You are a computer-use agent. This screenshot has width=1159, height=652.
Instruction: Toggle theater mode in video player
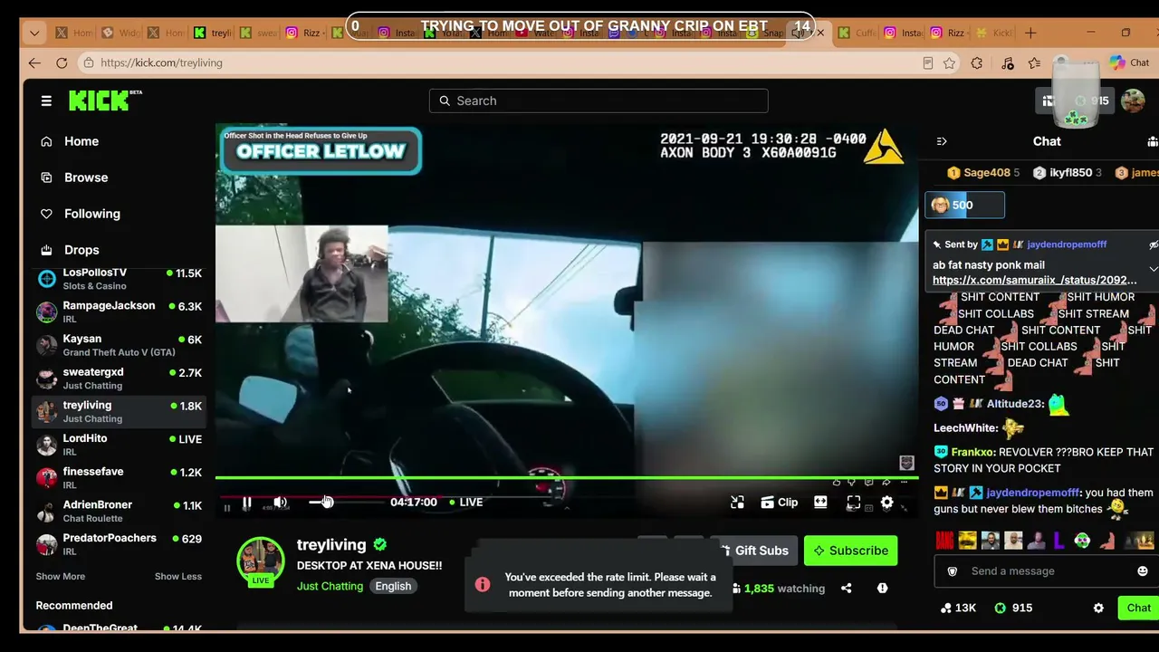(x=820, y=503)
